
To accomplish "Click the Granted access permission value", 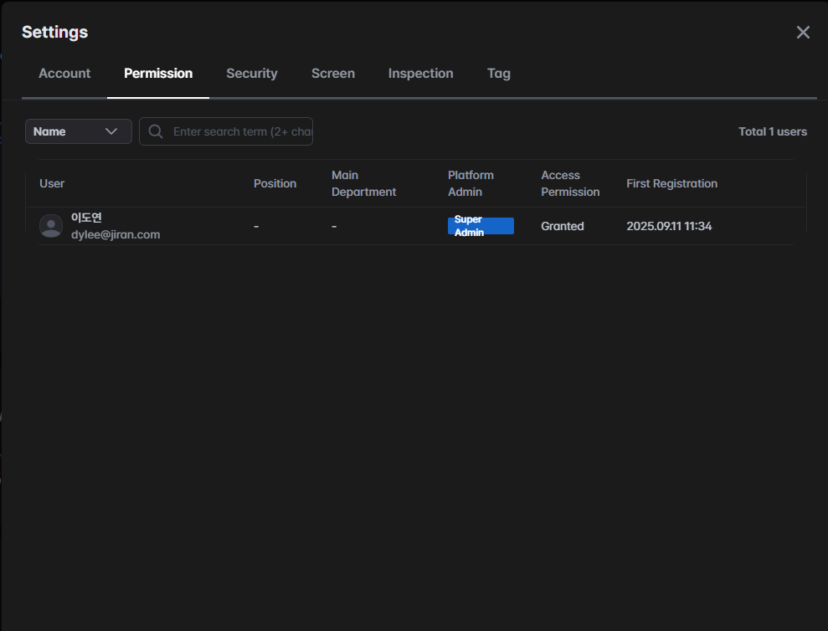I will [x=563, y=226].
